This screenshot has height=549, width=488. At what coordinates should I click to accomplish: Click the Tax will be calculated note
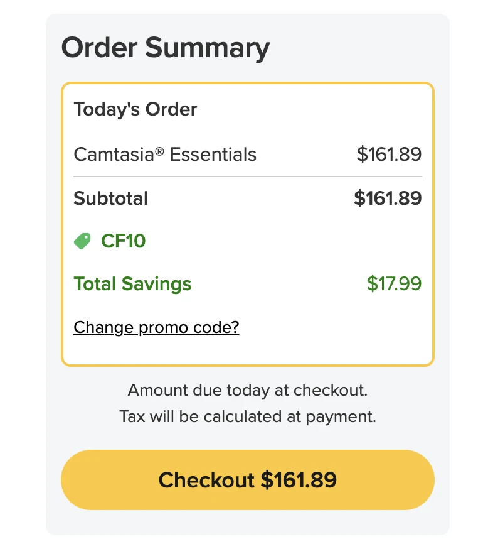(x=248, y=416)
